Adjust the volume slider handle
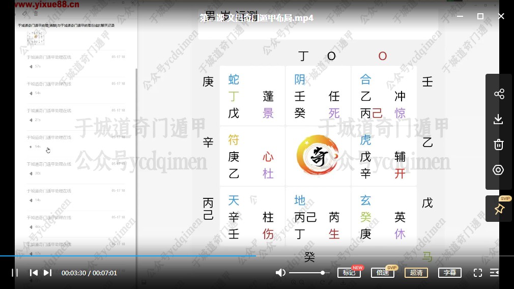Image resolution: width=514 pixels, height=289 pixels. (x=323, y=273)
